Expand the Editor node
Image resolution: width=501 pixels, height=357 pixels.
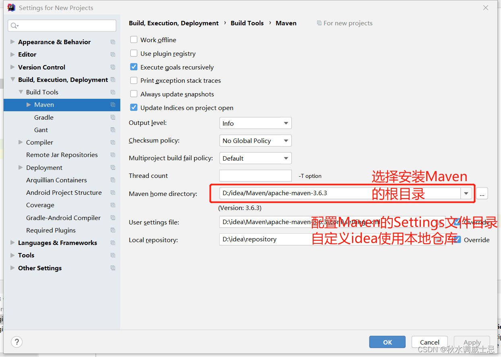coord(12,54)
